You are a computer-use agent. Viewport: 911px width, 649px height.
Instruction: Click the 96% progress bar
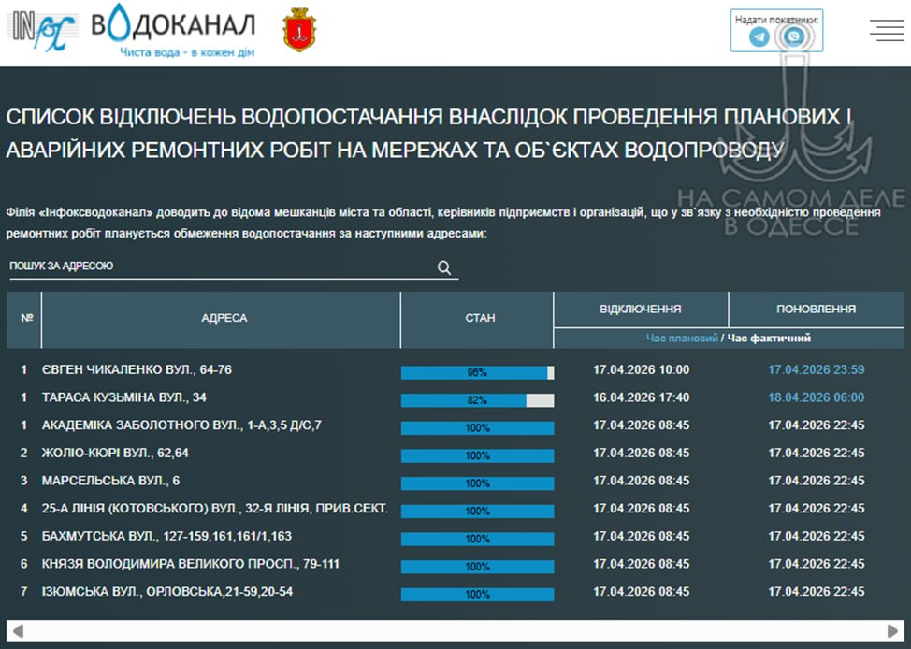click(477, 372)
